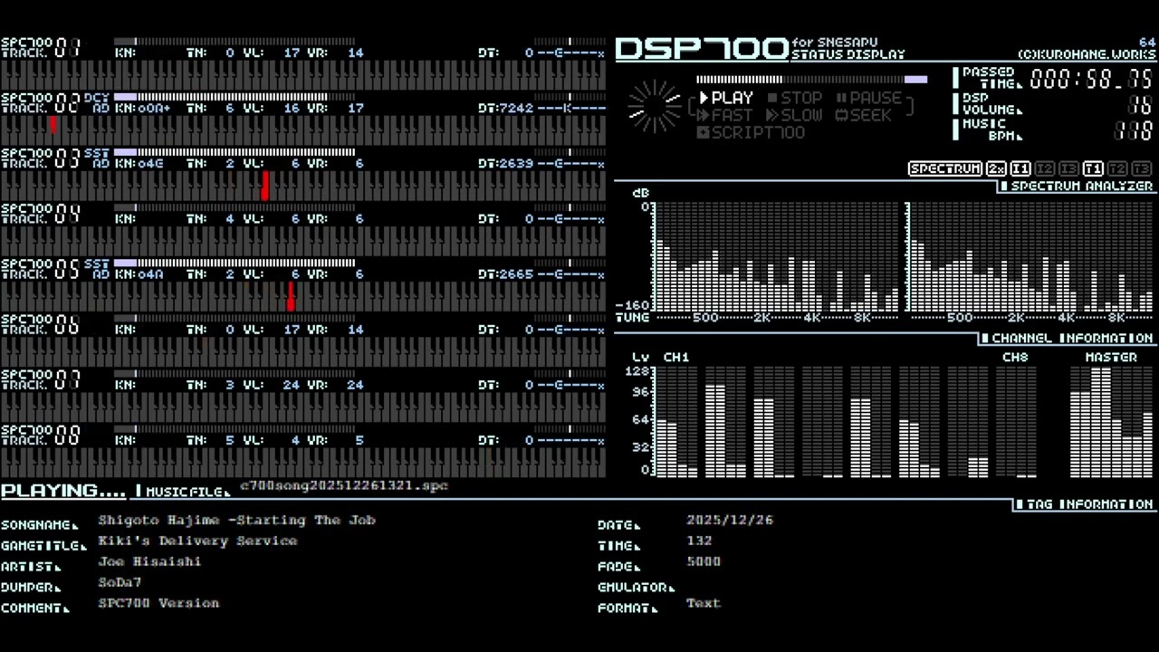Click the SCRIPT700 option
The width and height of the screenshot is (1159, 652).
[751, 132]
